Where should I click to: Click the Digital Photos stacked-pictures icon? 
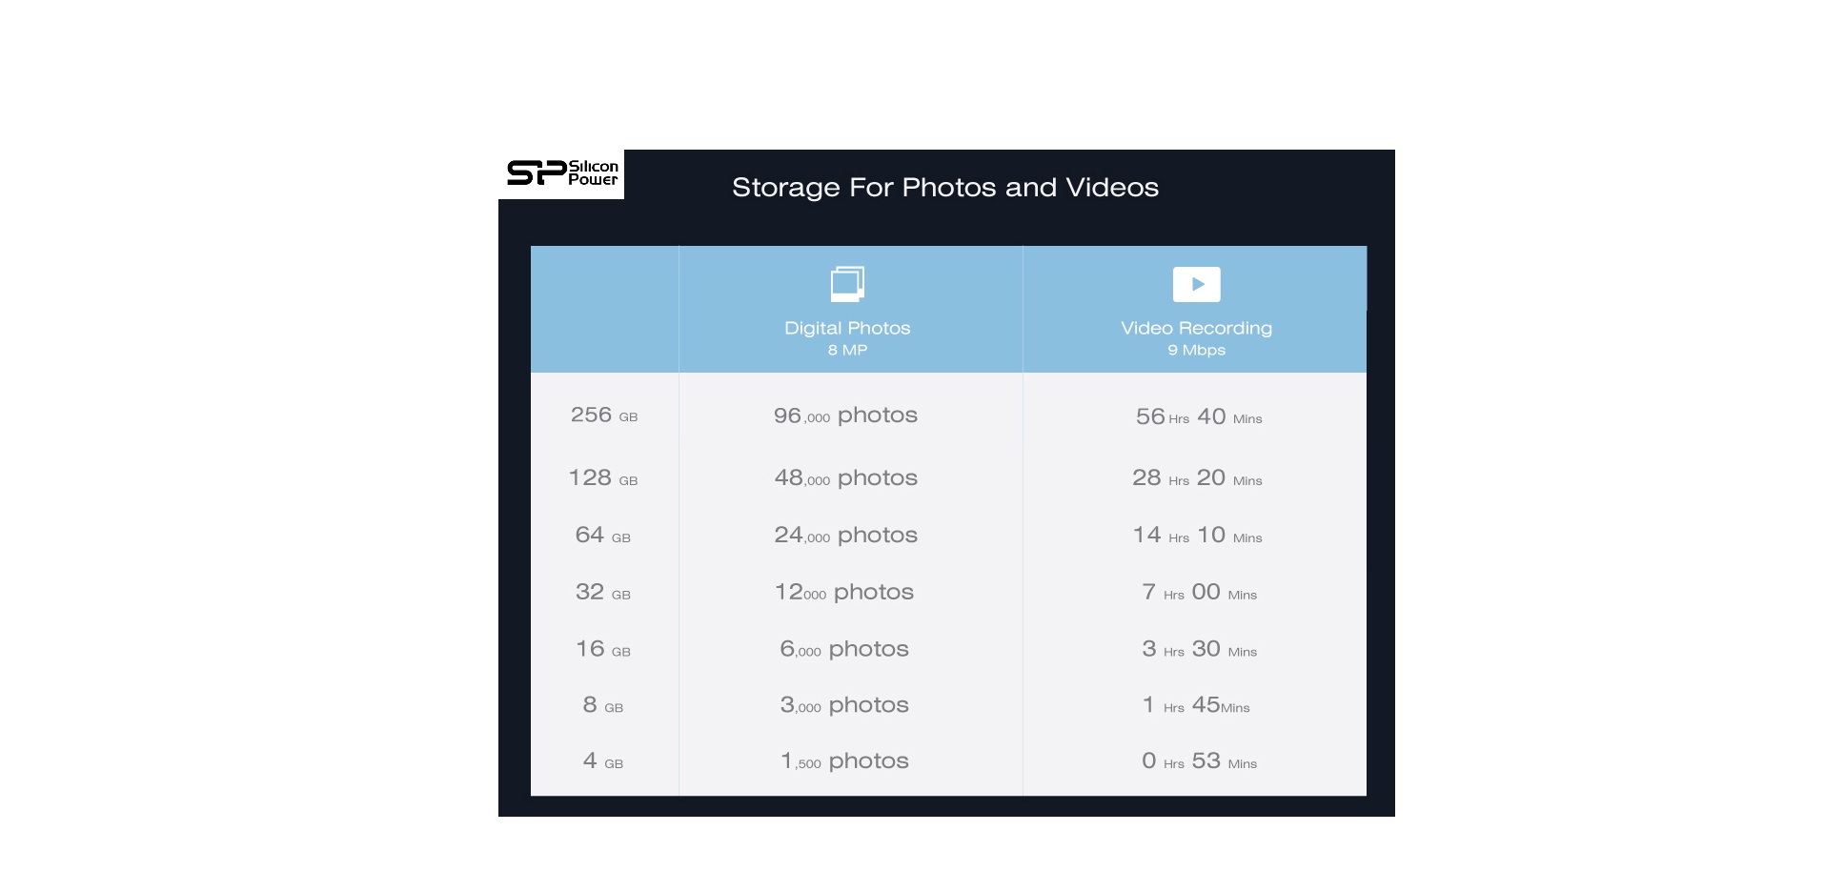847,284
